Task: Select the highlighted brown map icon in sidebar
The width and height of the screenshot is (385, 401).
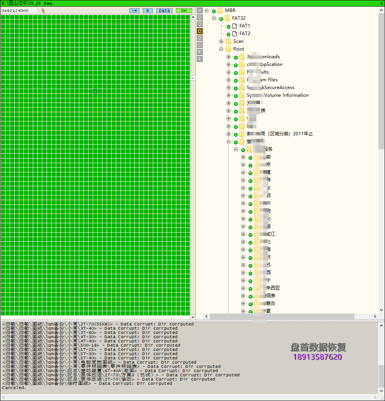Action: (x=200, y=31)
